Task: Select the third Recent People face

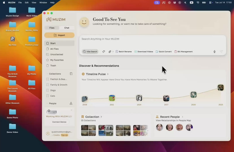Action: pos(179,127)
